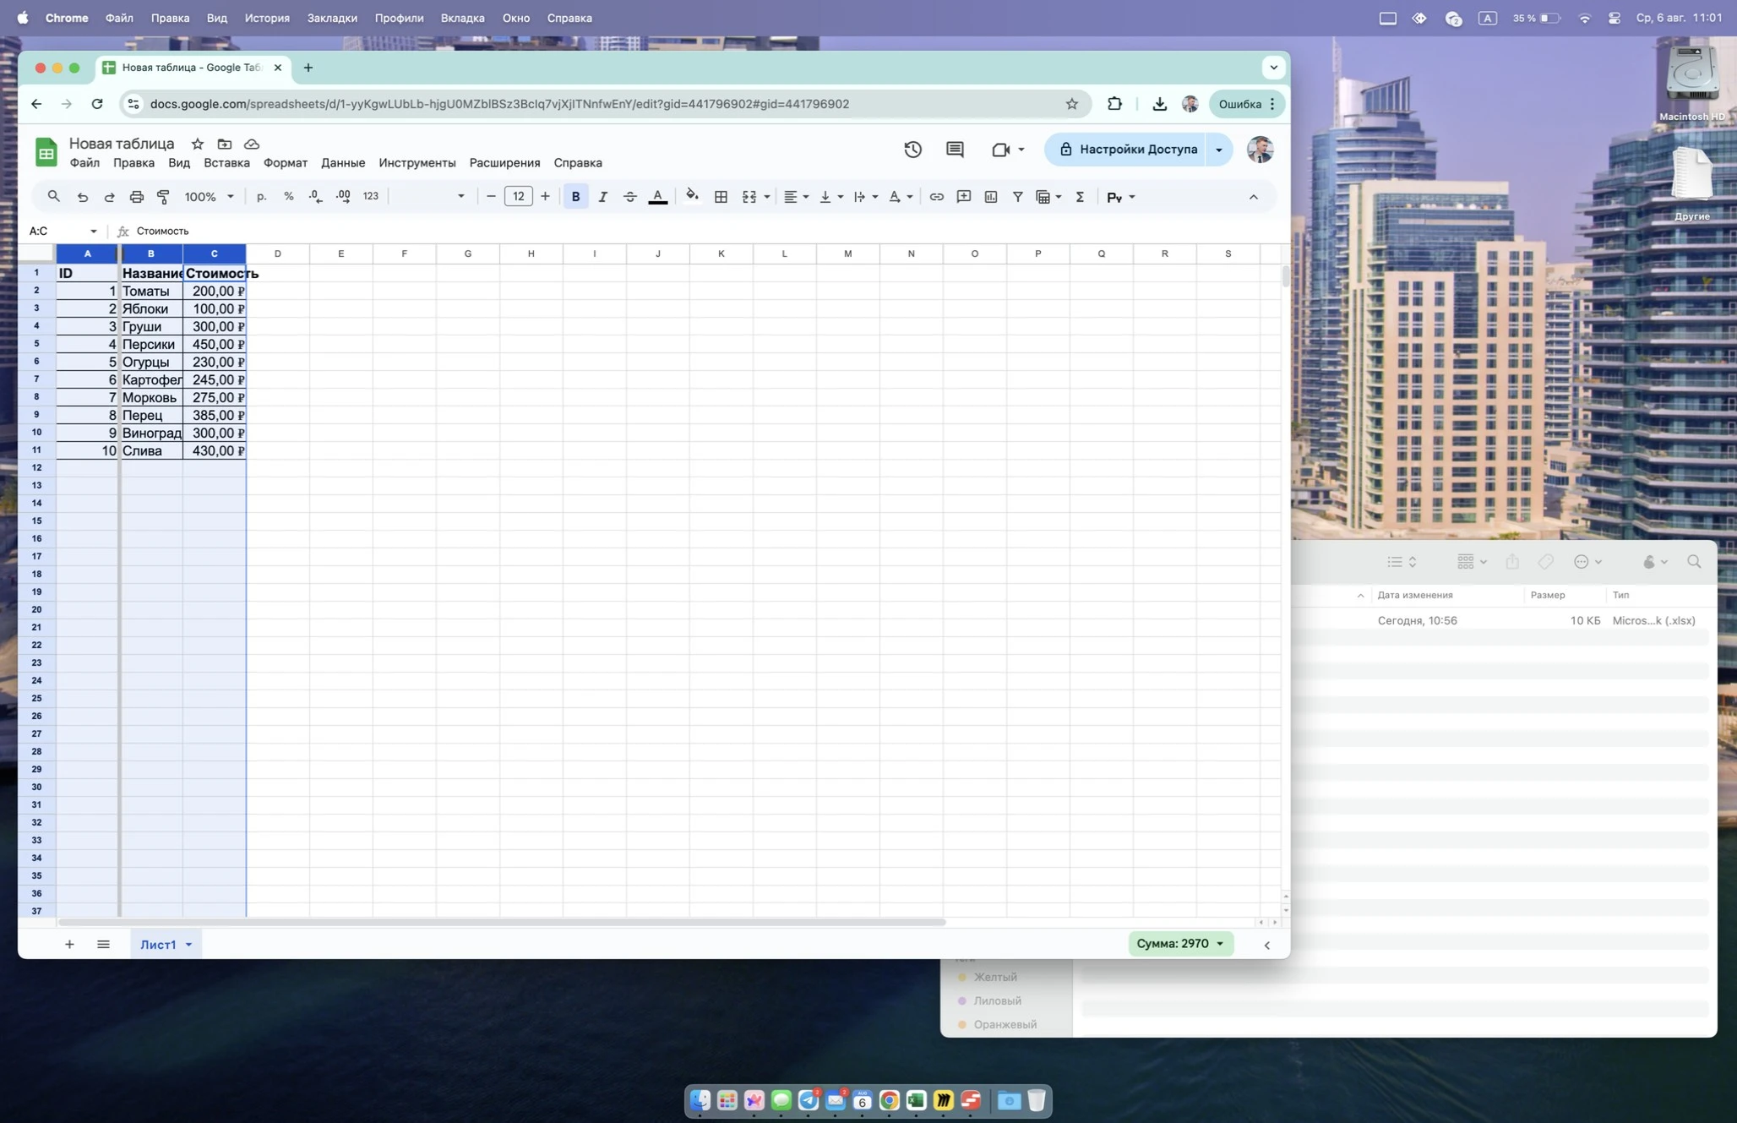This screenshot has width=1737, height=1123.
Task: Open the Вставка menu
Action: point(226,162)
